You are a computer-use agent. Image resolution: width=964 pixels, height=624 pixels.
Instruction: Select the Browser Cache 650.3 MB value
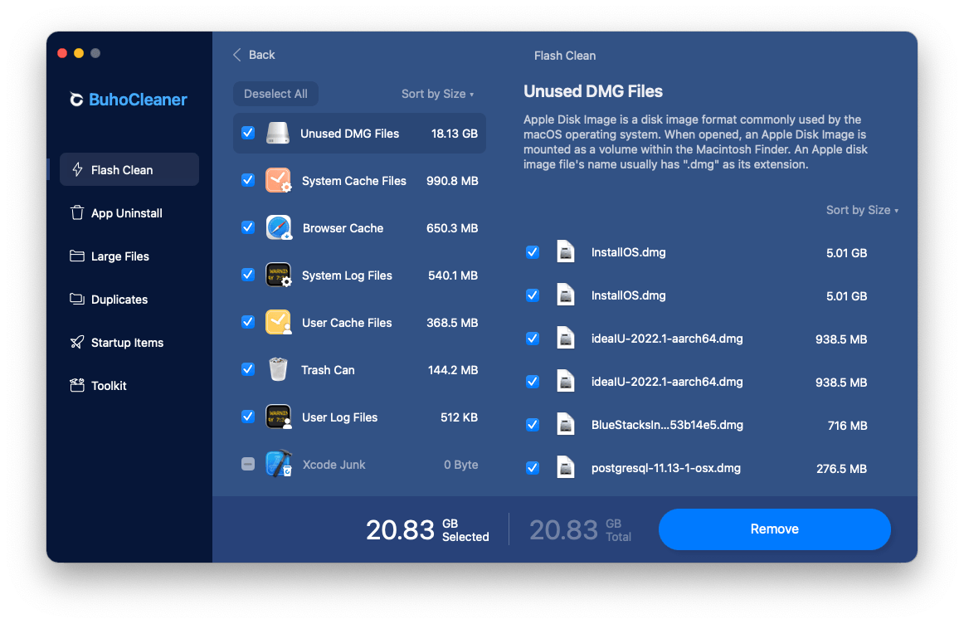452,228
